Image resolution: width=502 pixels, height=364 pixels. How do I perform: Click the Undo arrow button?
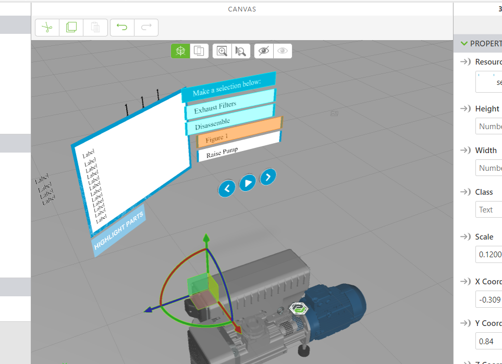coord(122,28)
